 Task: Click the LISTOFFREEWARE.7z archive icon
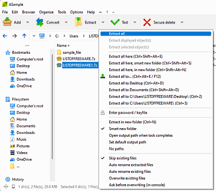59,59
